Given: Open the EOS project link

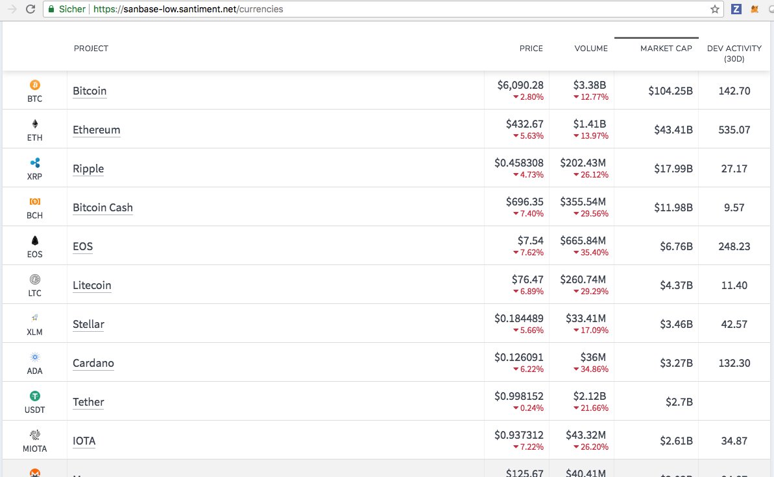Looking at the screenshot, I should (x=82, y=246).
